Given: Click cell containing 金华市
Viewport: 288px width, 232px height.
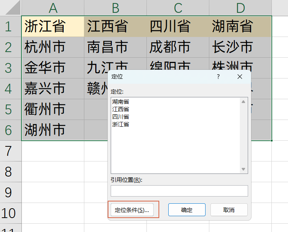Looking at the screenshot, I should point(53,68).
